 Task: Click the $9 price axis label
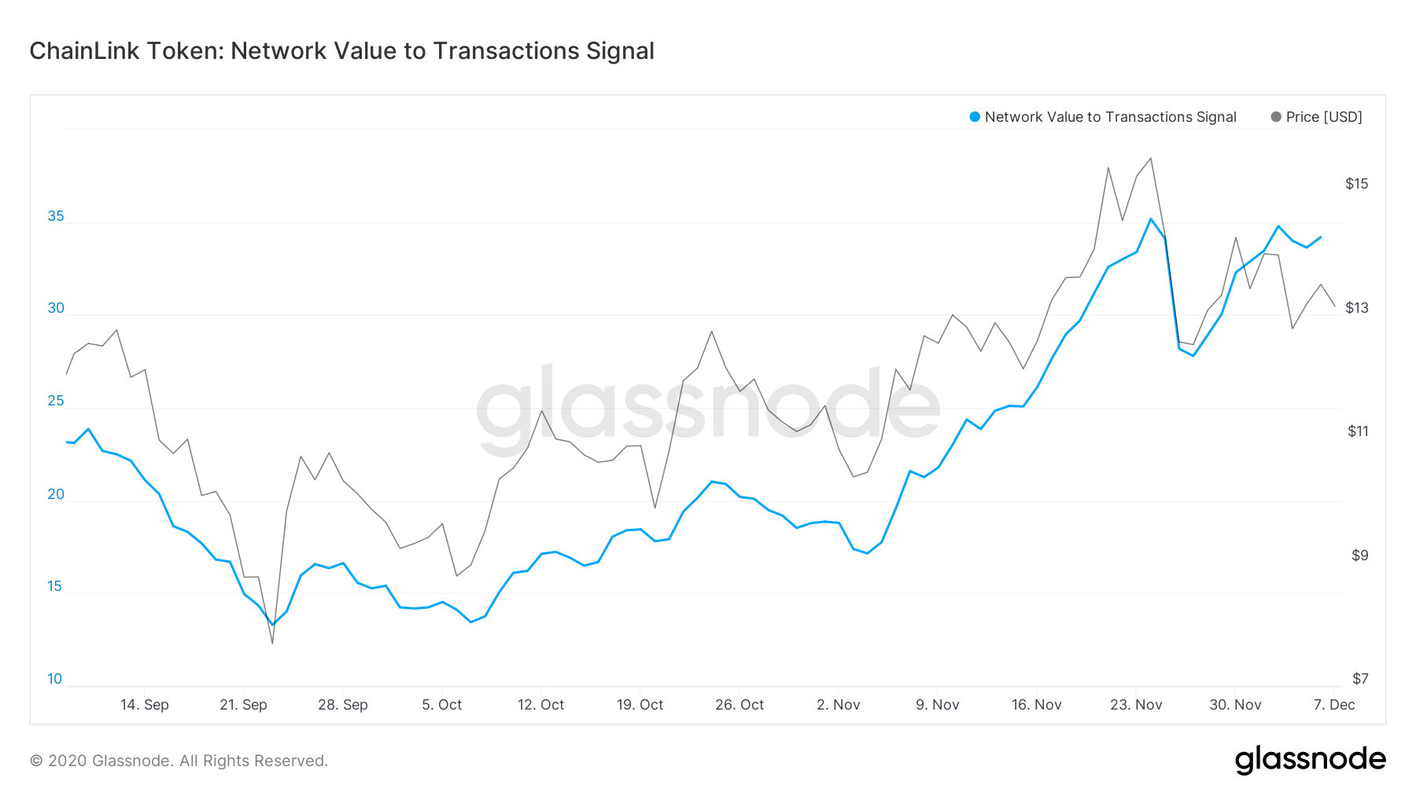click(x=1360, y=556)
